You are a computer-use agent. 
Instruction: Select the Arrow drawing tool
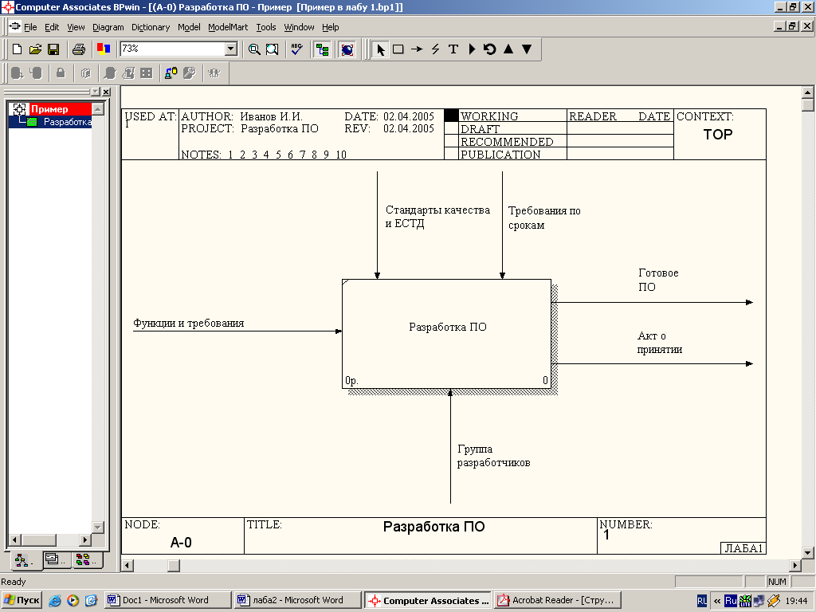coord(417,49)
